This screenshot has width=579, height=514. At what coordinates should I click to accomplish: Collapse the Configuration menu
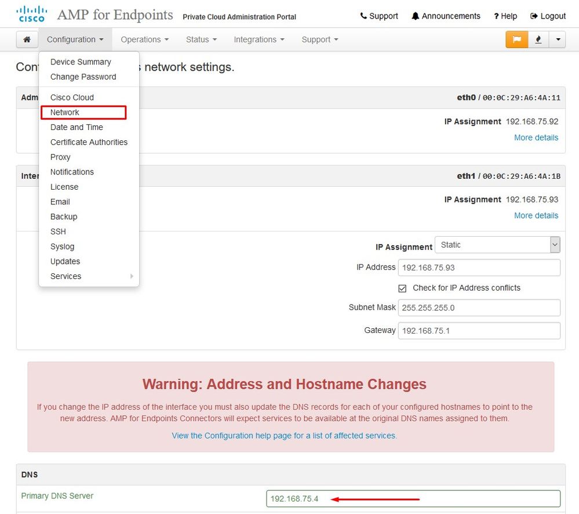point(75,39)
